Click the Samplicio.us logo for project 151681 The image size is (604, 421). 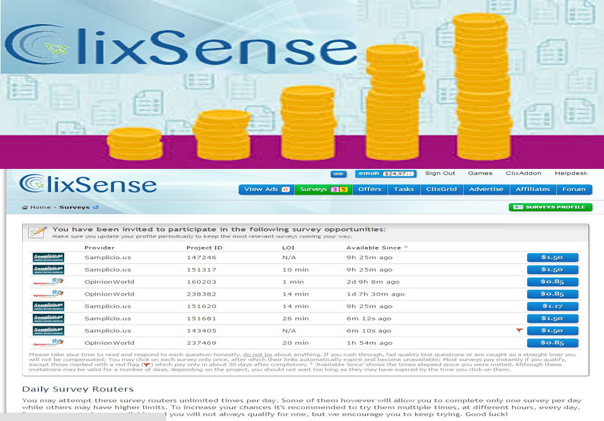(48, 318)
